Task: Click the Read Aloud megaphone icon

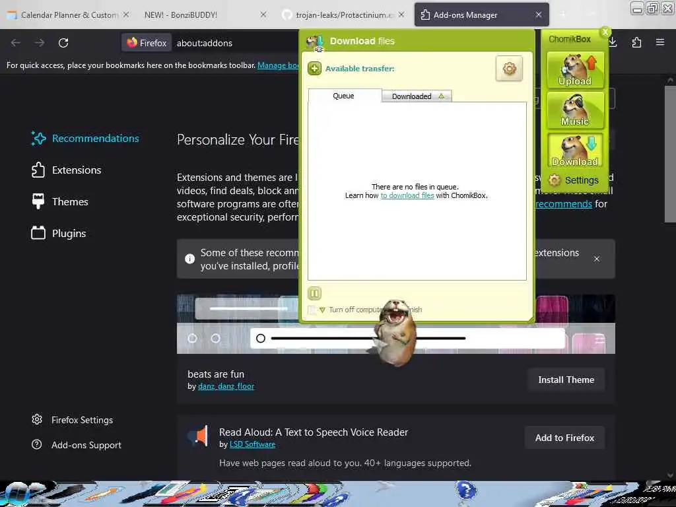Action: (x=199, y=436)
